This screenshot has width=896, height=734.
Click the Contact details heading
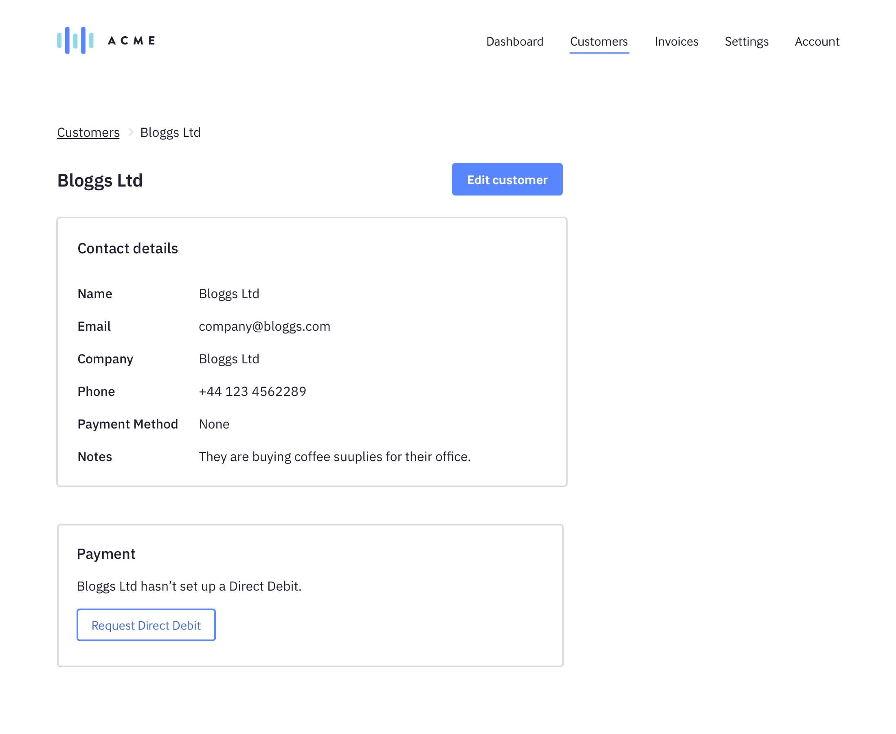[127, 248]
